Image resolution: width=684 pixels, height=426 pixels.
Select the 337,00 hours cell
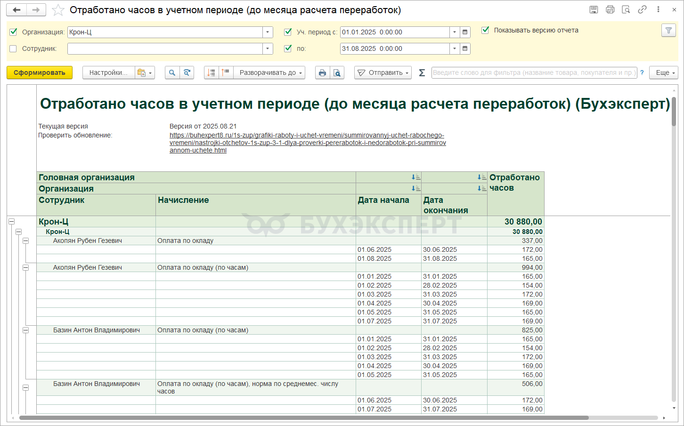516,241
